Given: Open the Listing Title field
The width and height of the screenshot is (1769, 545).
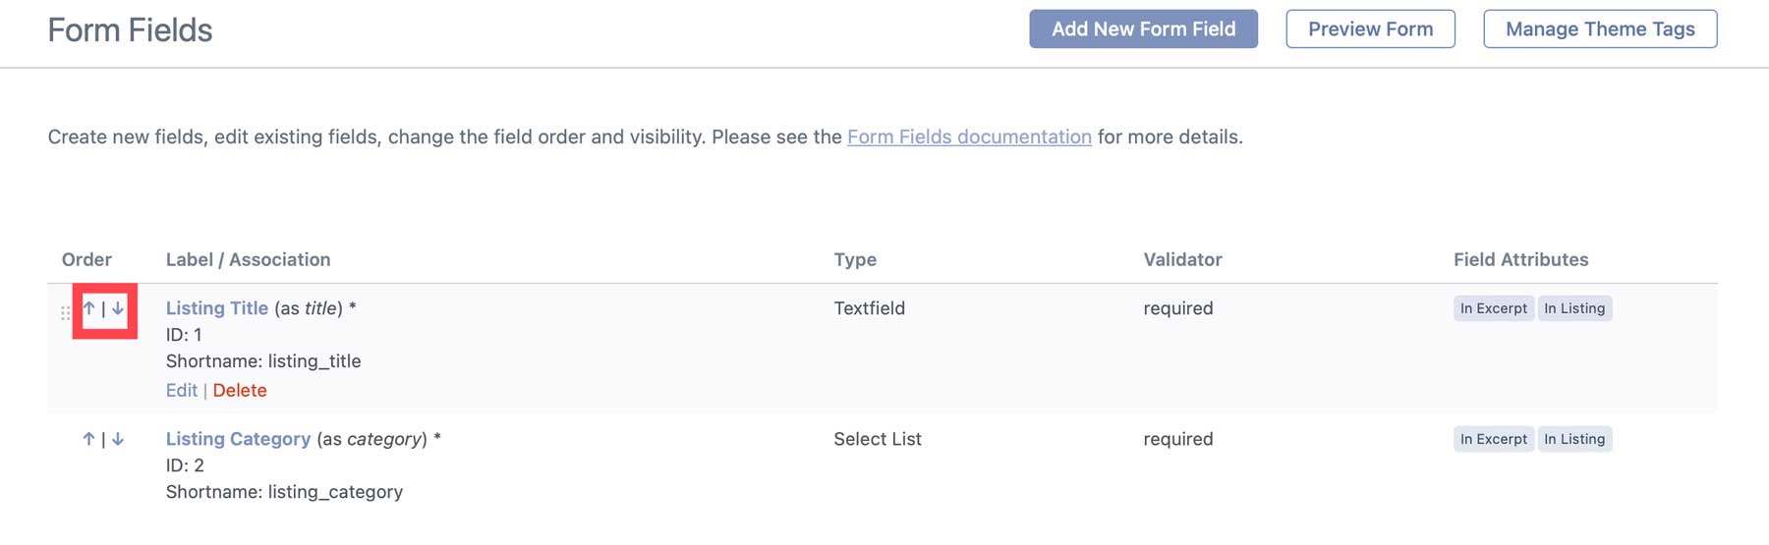Looking at the screenshot, I should (216, 308).
